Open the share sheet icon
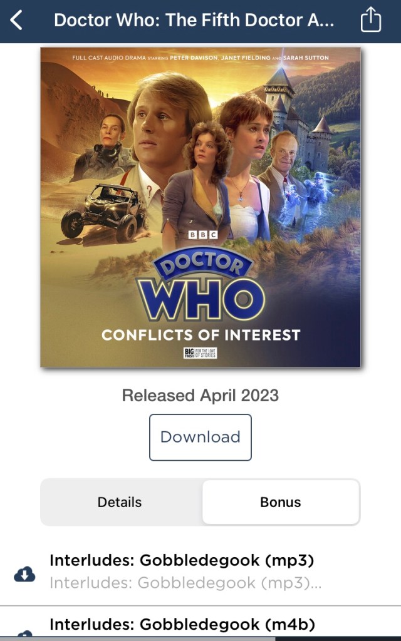This screenshot has width=401, height=641. (x=371, y=19)
